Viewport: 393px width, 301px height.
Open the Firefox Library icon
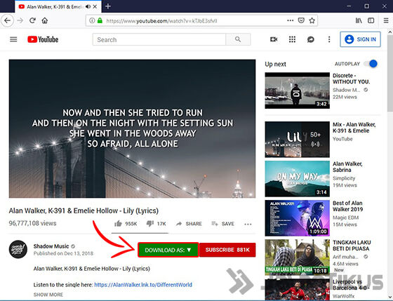(359, 20)
